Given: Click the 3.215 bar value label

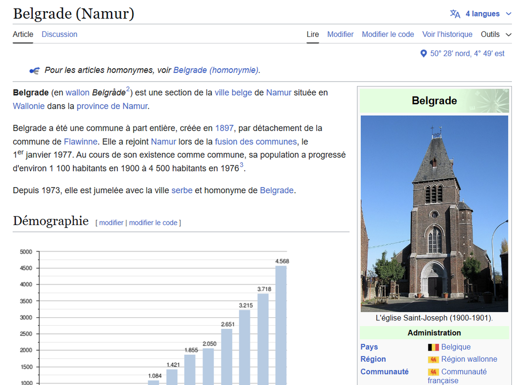Looking at the screenshot, I should click(x=246, y=306).
